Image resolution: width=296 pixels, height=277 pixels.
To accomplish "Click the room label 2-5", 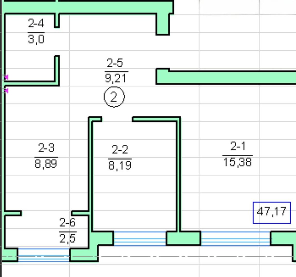I will 115,63.
